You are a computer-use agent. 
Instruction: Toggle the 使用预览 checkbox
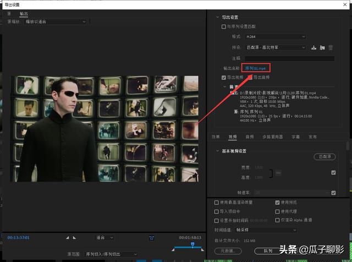pos(277,203)
